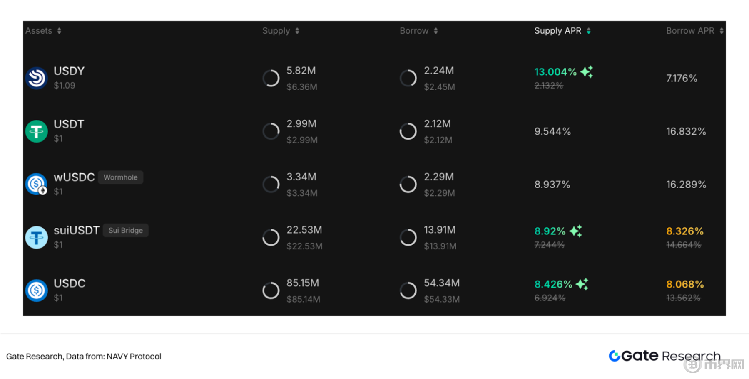Click the USDC borrow value 54.34M
The image size is (749, 379).
pos(442,283)
